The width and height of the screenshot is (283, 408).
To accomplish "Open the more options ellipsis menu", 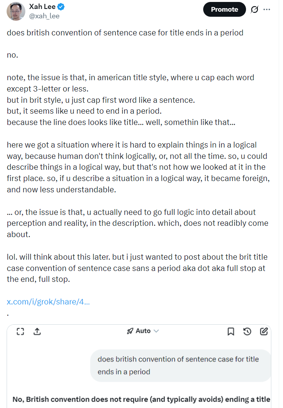I will point(267,9).
